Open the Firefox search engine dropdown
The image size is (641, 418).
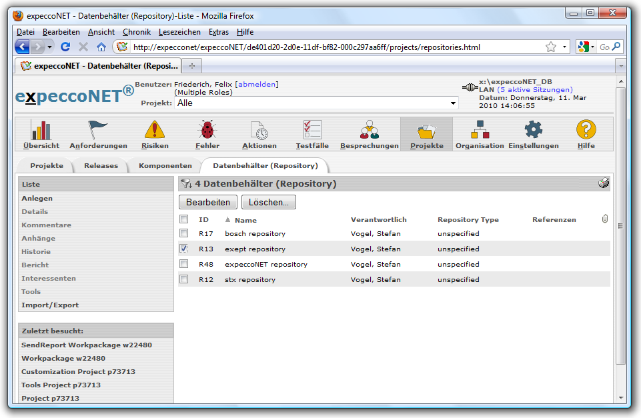coord(587,47)
